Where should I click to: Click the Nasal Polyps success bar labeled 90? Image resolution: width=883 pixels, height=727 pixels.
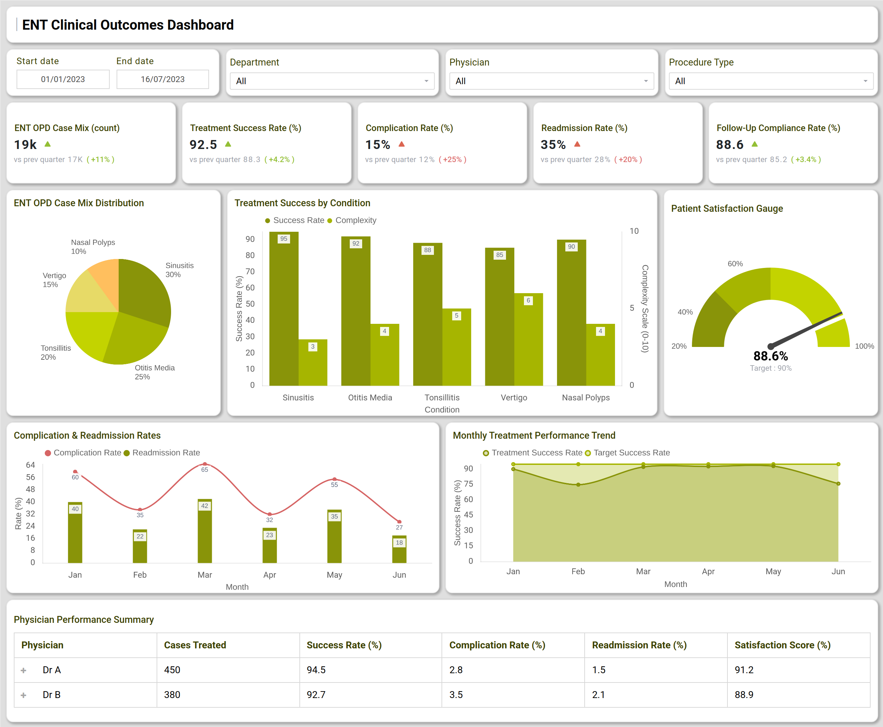(571, 313)
